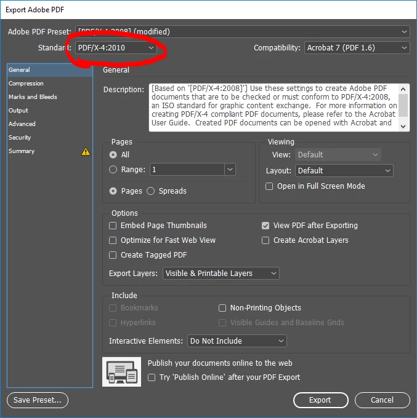Open the Adobe PDF Preset dropdown
417x418 pixels.
(243, 32)
